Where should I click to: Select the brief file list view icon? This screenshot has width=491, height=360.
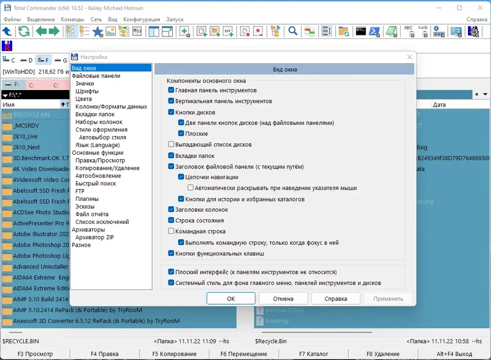tap(71, 31)
